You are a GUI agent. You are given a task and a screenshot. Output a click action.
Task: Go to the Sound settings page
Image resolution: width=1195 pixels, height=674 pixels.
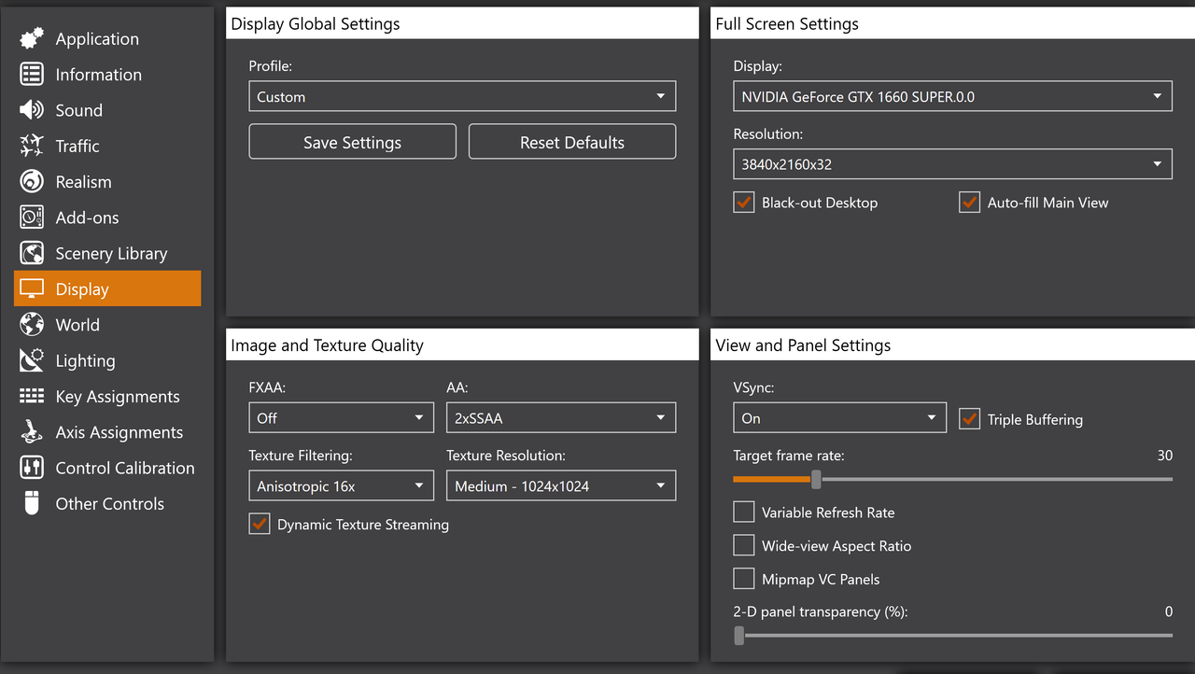coord(107,110)
